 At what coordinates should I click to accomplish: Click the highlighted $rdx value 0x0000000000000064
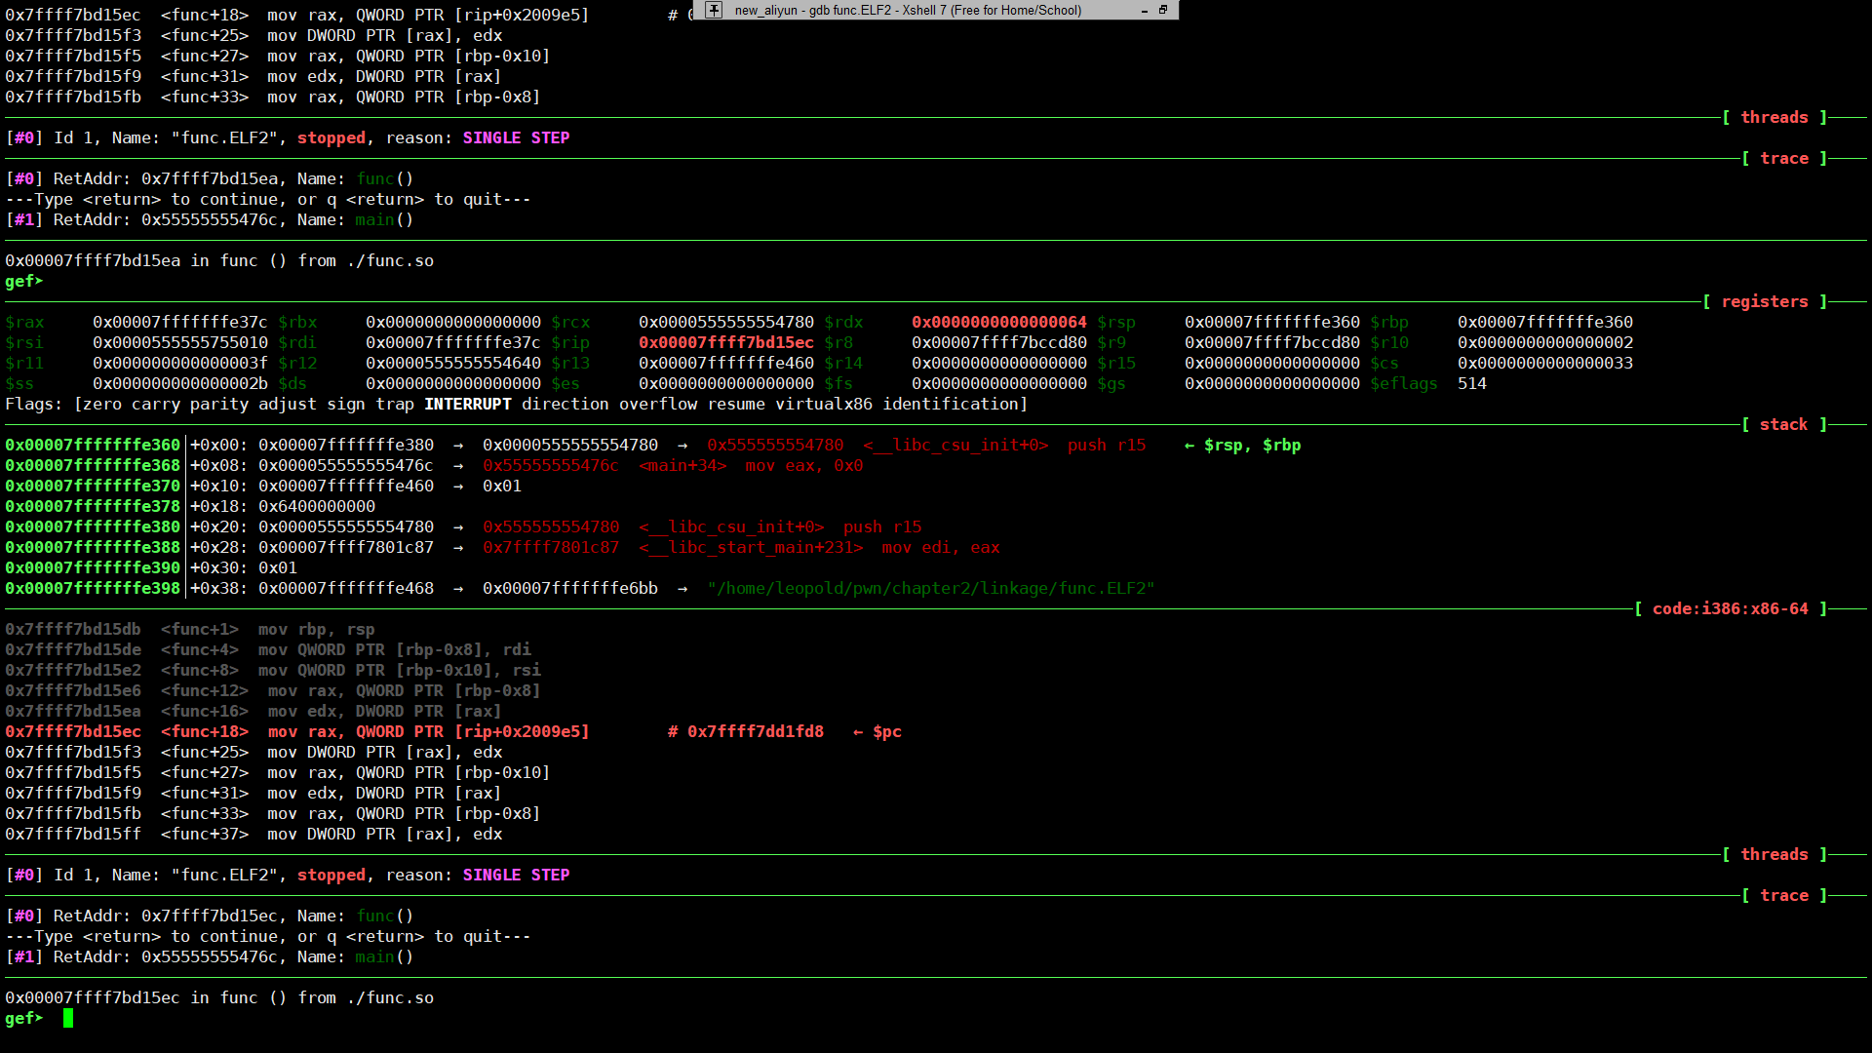coord(998,322)
